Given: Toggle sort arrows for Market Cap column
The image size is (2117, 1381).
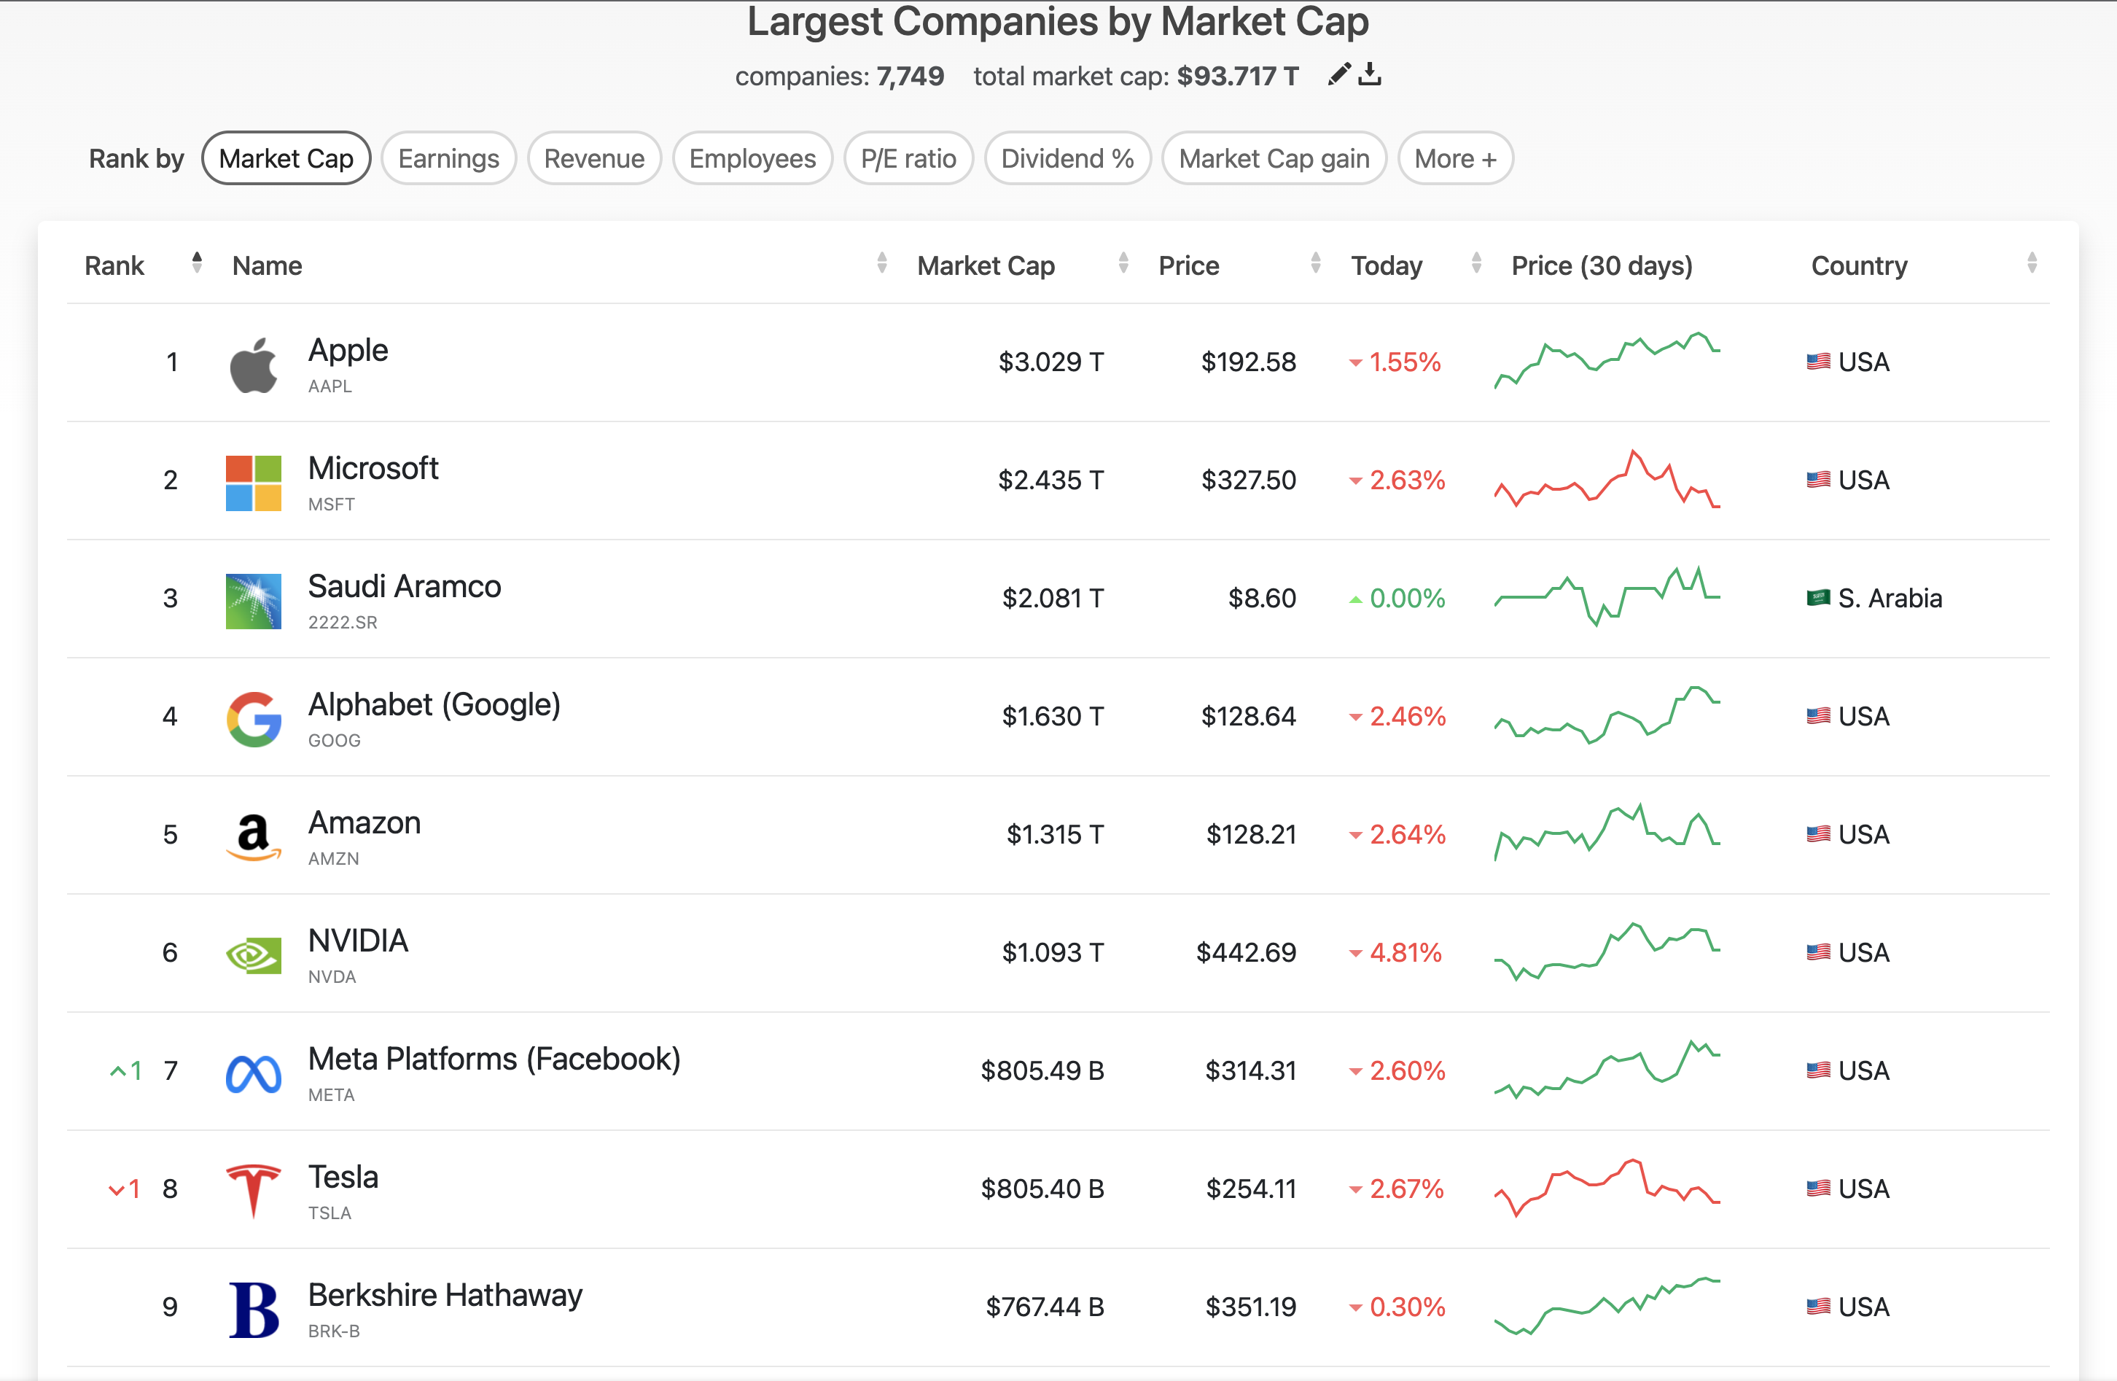Looking at the screenshot, I should click(1123, 263).
